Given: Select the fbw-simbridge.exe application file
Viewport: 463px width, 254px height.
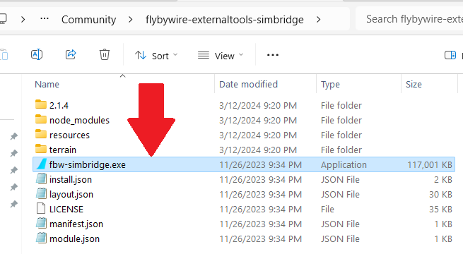Looking at the screenshot, I should click(x=244, y=164).
